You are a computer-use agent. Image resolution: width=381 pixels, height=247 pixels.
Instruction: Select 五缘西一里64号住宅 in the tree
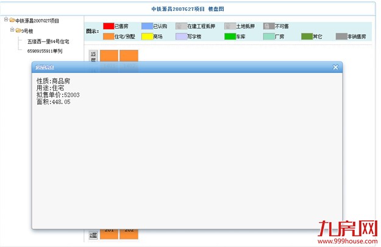(x=48, y=42)
